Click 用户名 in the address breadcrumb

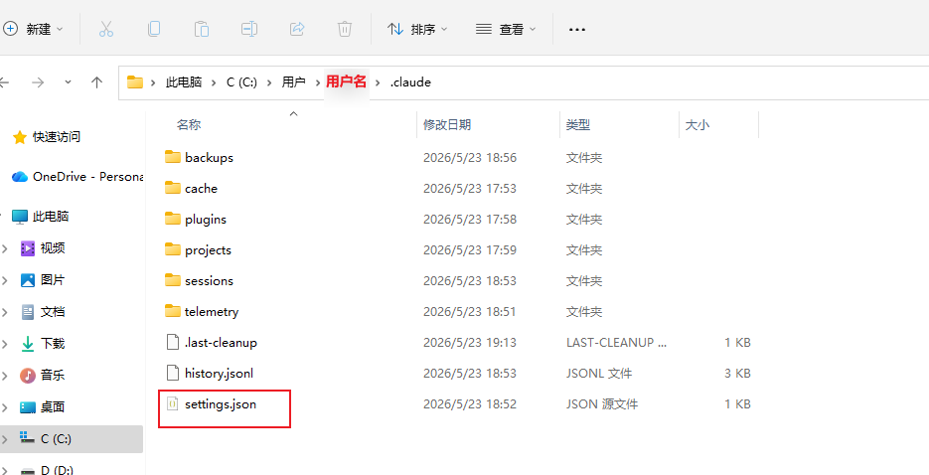pos(346,81)
